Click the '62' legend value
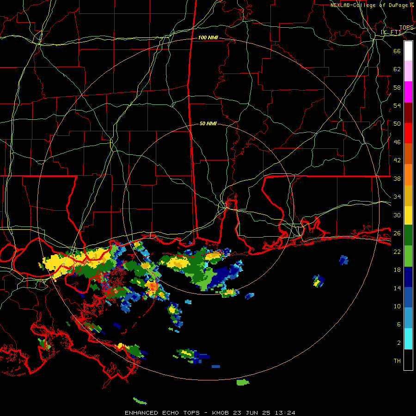This screenshot has height=416, width=416. pos(397,69)
